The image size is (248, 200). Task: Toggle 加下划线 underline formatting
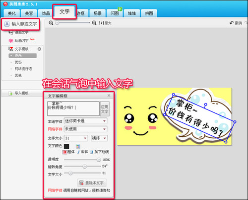[x=100, y=152]
